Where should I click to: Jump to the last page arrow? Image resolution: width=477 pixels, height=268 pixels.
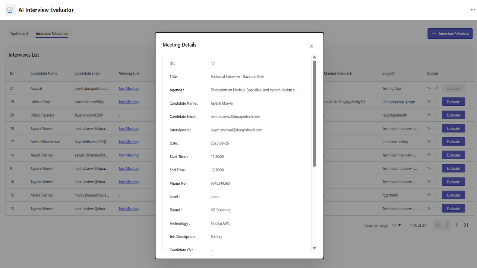point(466,225)
